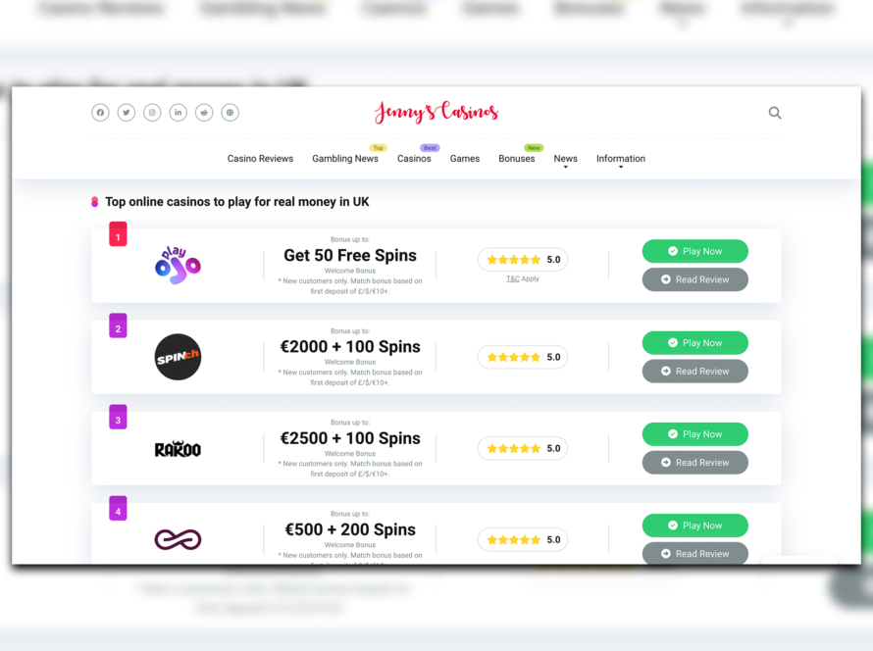Click the 5.0 star rating for Rakoo

pos(522,448)
